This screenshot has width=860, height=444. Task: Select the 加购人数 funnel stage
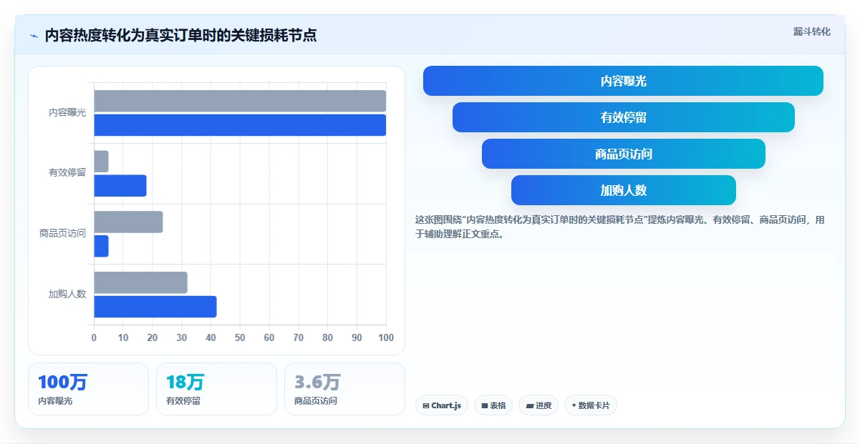(623, 190)
